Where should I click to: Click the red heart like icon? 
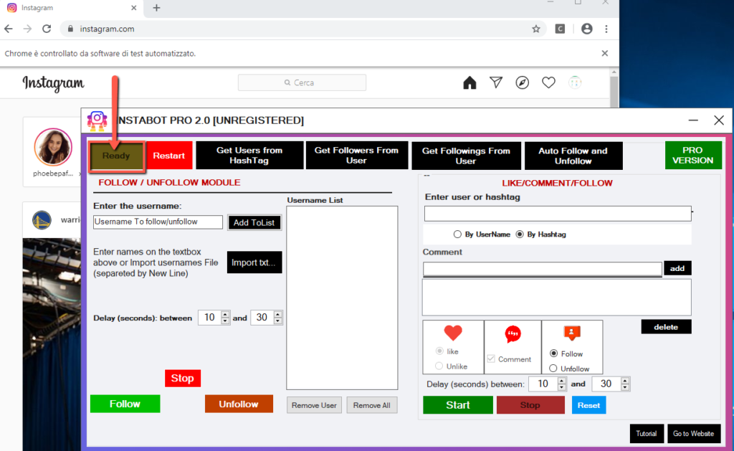click(x=453, y=333)
